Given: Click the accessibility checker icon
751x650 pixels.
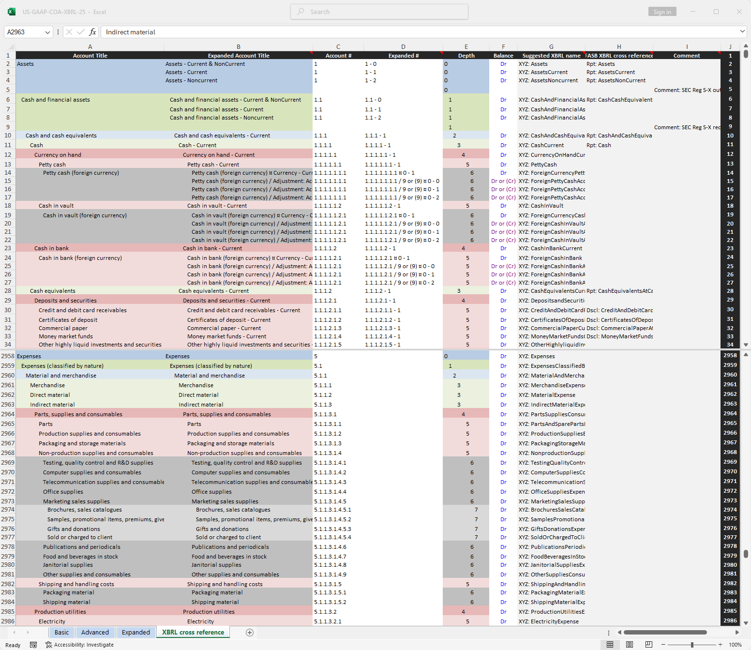Looking at the screenshot, I should pyautogui.click(x=48, y=645).
